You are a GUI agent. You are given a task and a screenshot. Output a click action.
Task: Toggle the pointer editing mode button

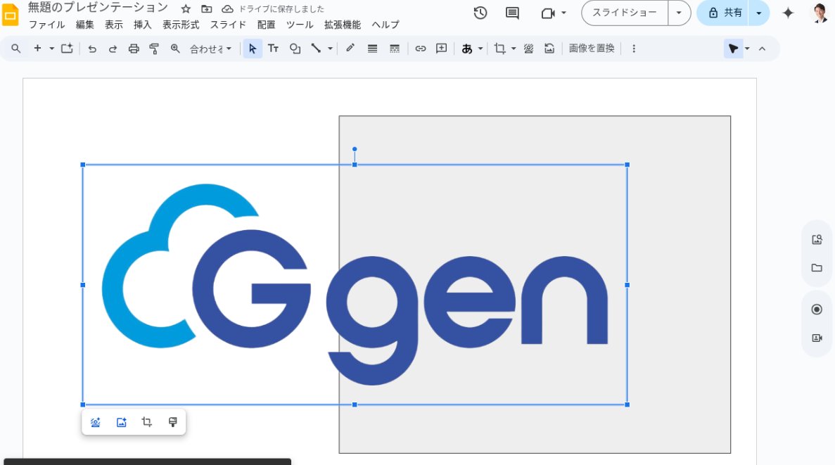tap(733, 49)
